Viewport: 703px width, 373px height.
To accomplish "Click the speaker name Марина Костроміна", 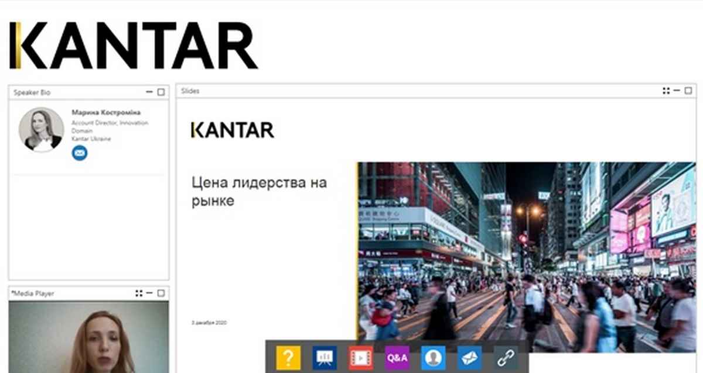I will [x=106, y=112].
